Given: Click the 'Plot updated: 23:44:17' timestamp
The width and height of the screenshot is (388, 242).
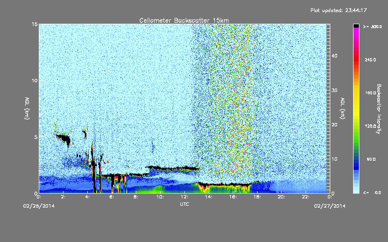Looking at the screenshot, I should click(x=339, y=10).
